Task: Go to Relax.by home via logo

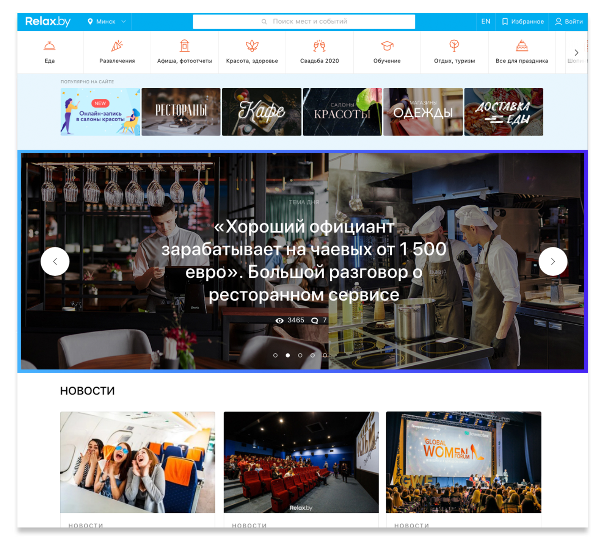Action: (x=48, y=22)
